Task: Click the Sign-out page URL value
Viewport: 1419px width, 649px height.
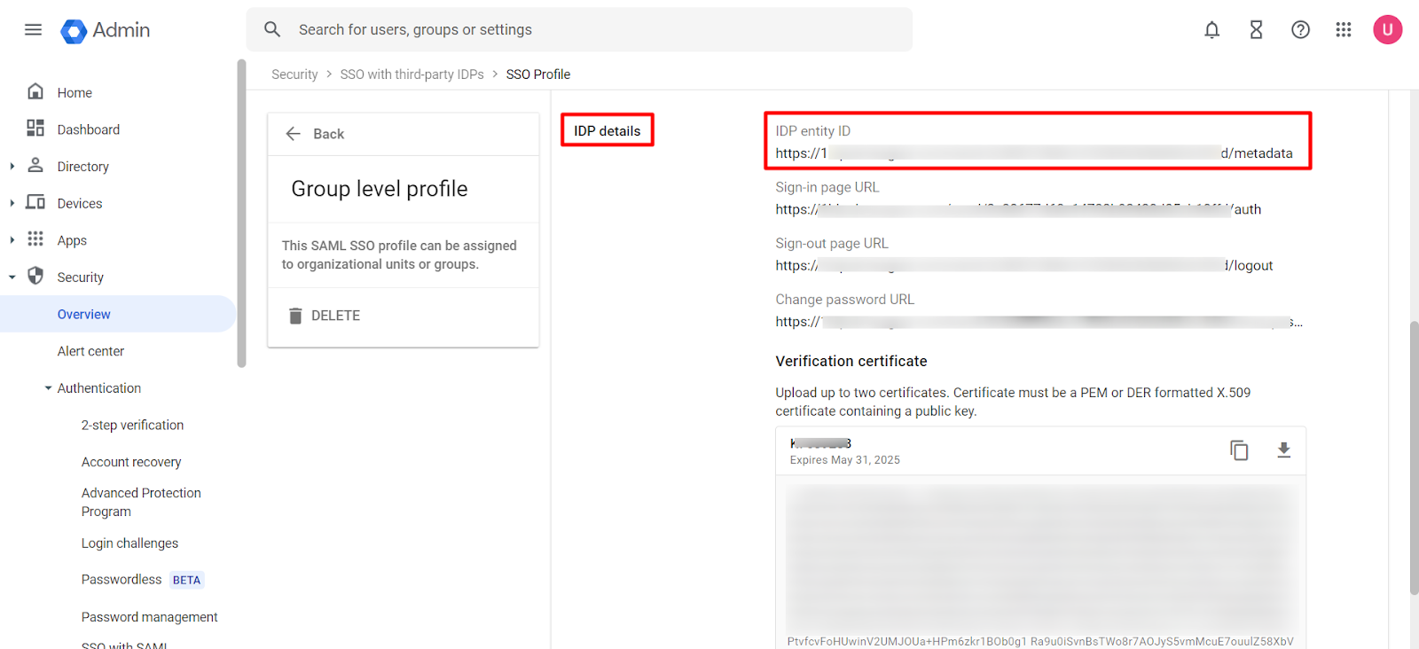Action: pos(1024,265)
